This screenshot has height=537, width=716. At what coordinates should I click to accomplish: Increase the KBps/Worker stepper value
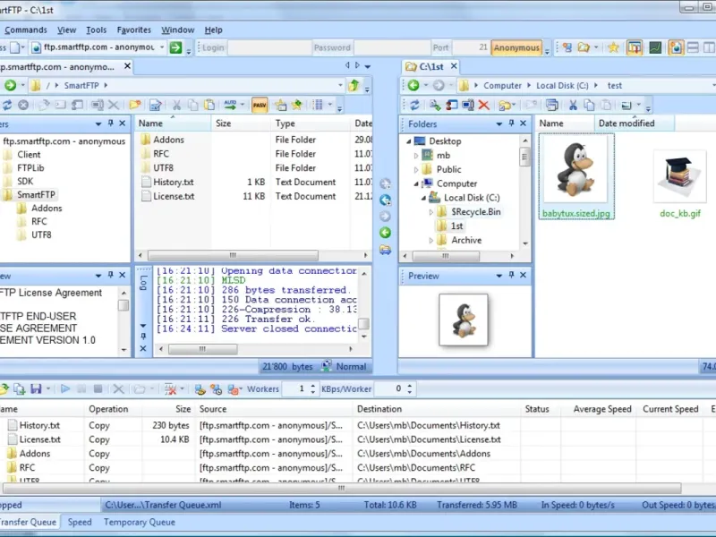coord(410,386)
